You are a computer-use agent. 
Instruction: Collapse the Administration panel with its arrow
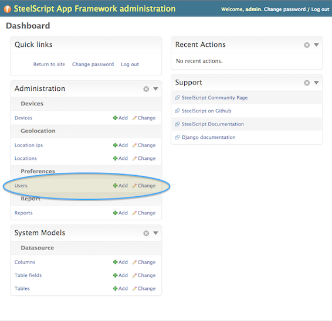pyautogui.click(x=155, y=89)
